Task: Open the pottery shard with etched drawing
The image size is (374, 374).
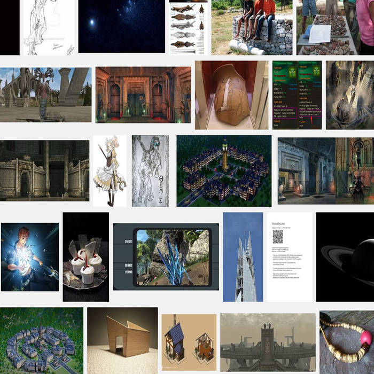Action: [x=231, y=95]
